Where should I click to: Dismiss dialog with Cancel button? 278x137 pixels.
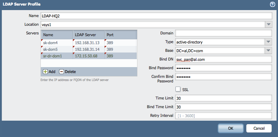[259, 128]
